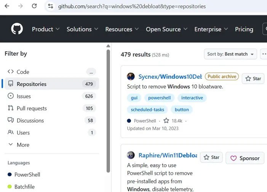Filter results by PowerShell language
This screenshot has height=192, width=267.
27,175
